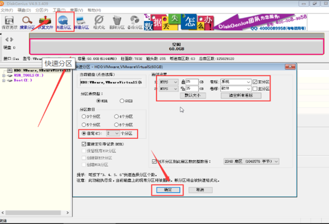329x224 pixels.
Task: Select 自定 custom partition count radio
Action: (84, 134)
